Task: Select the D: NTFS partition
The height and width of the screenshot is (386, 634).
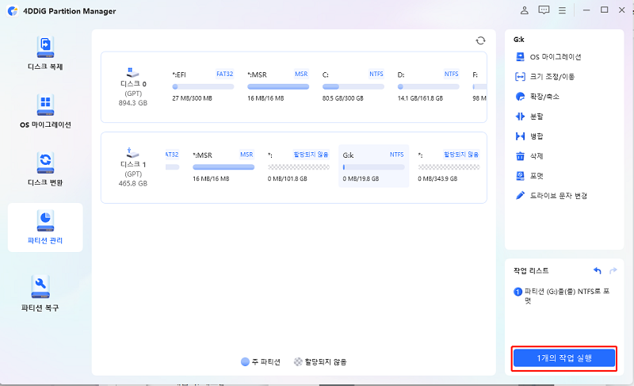Action: pyautogui.click(x=428, y=86)
